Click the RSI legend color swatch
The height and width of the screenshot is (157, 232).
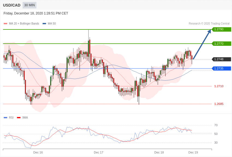point(5,117)
